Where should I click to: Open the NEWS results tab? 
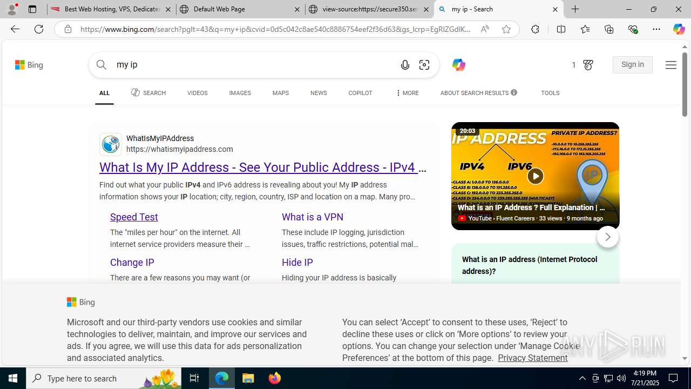point(319,93)
